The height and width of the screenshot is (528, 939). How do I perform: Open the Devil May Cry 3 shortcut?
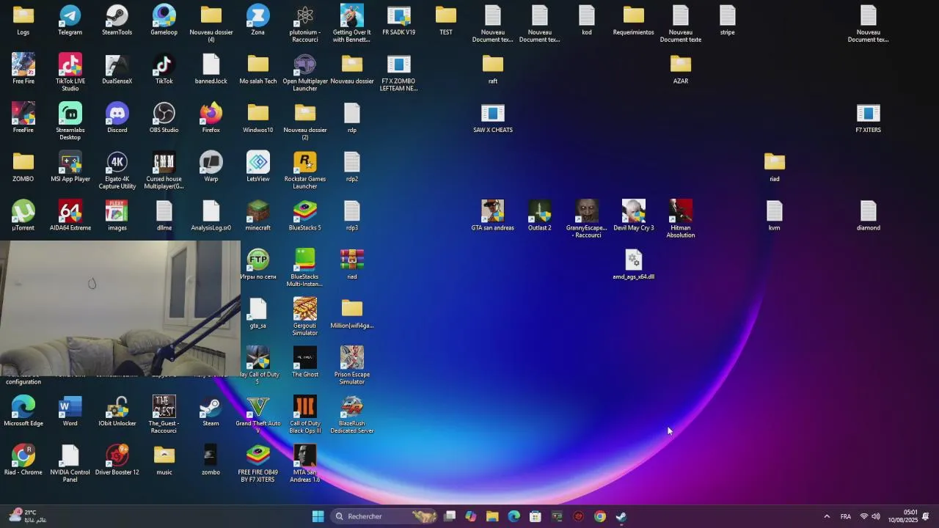tap(634, 216)
